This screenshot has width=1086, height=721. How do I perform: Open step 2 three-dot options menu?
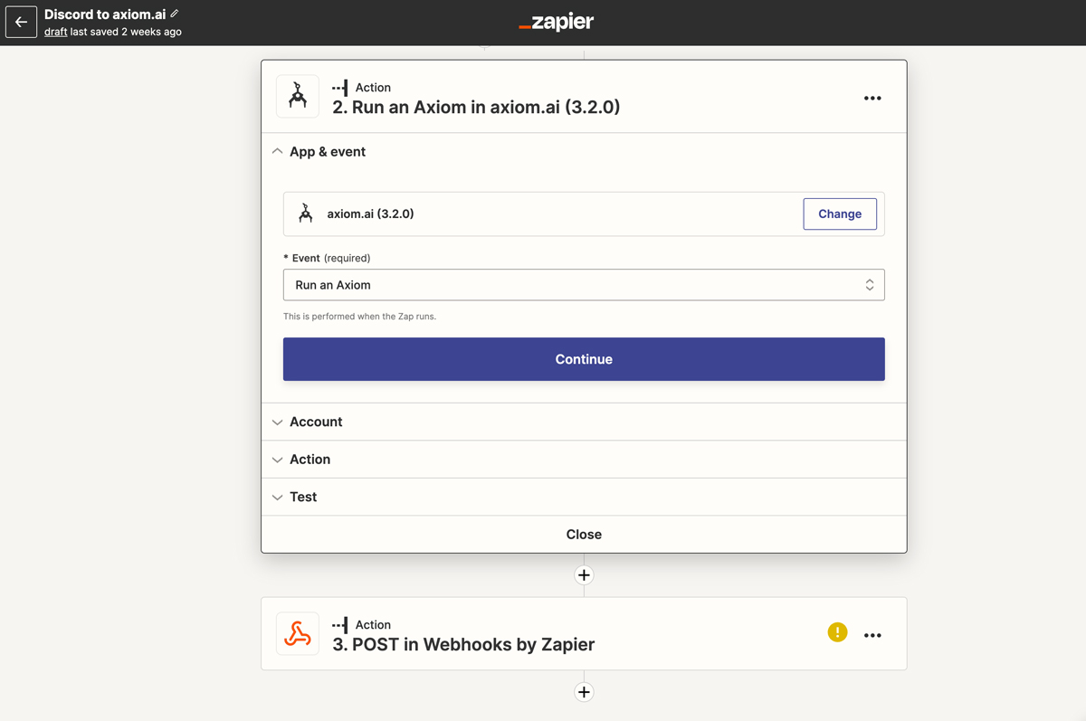click(x=872, y=98)
